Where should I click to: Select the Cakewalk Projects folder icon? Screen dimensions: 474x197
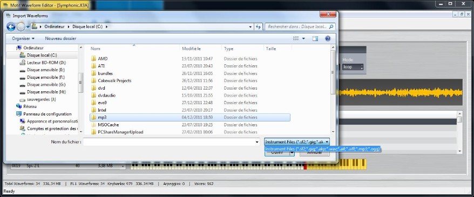93,80
